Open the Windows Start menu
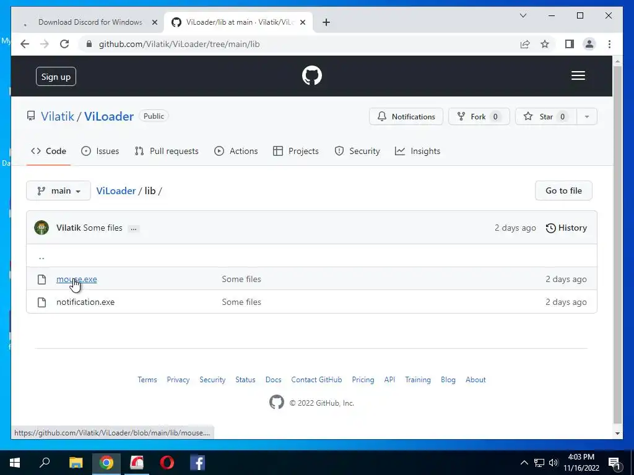The width and height of the screenshot is (634, 475). pyautogui.click(x=15, y=463)
